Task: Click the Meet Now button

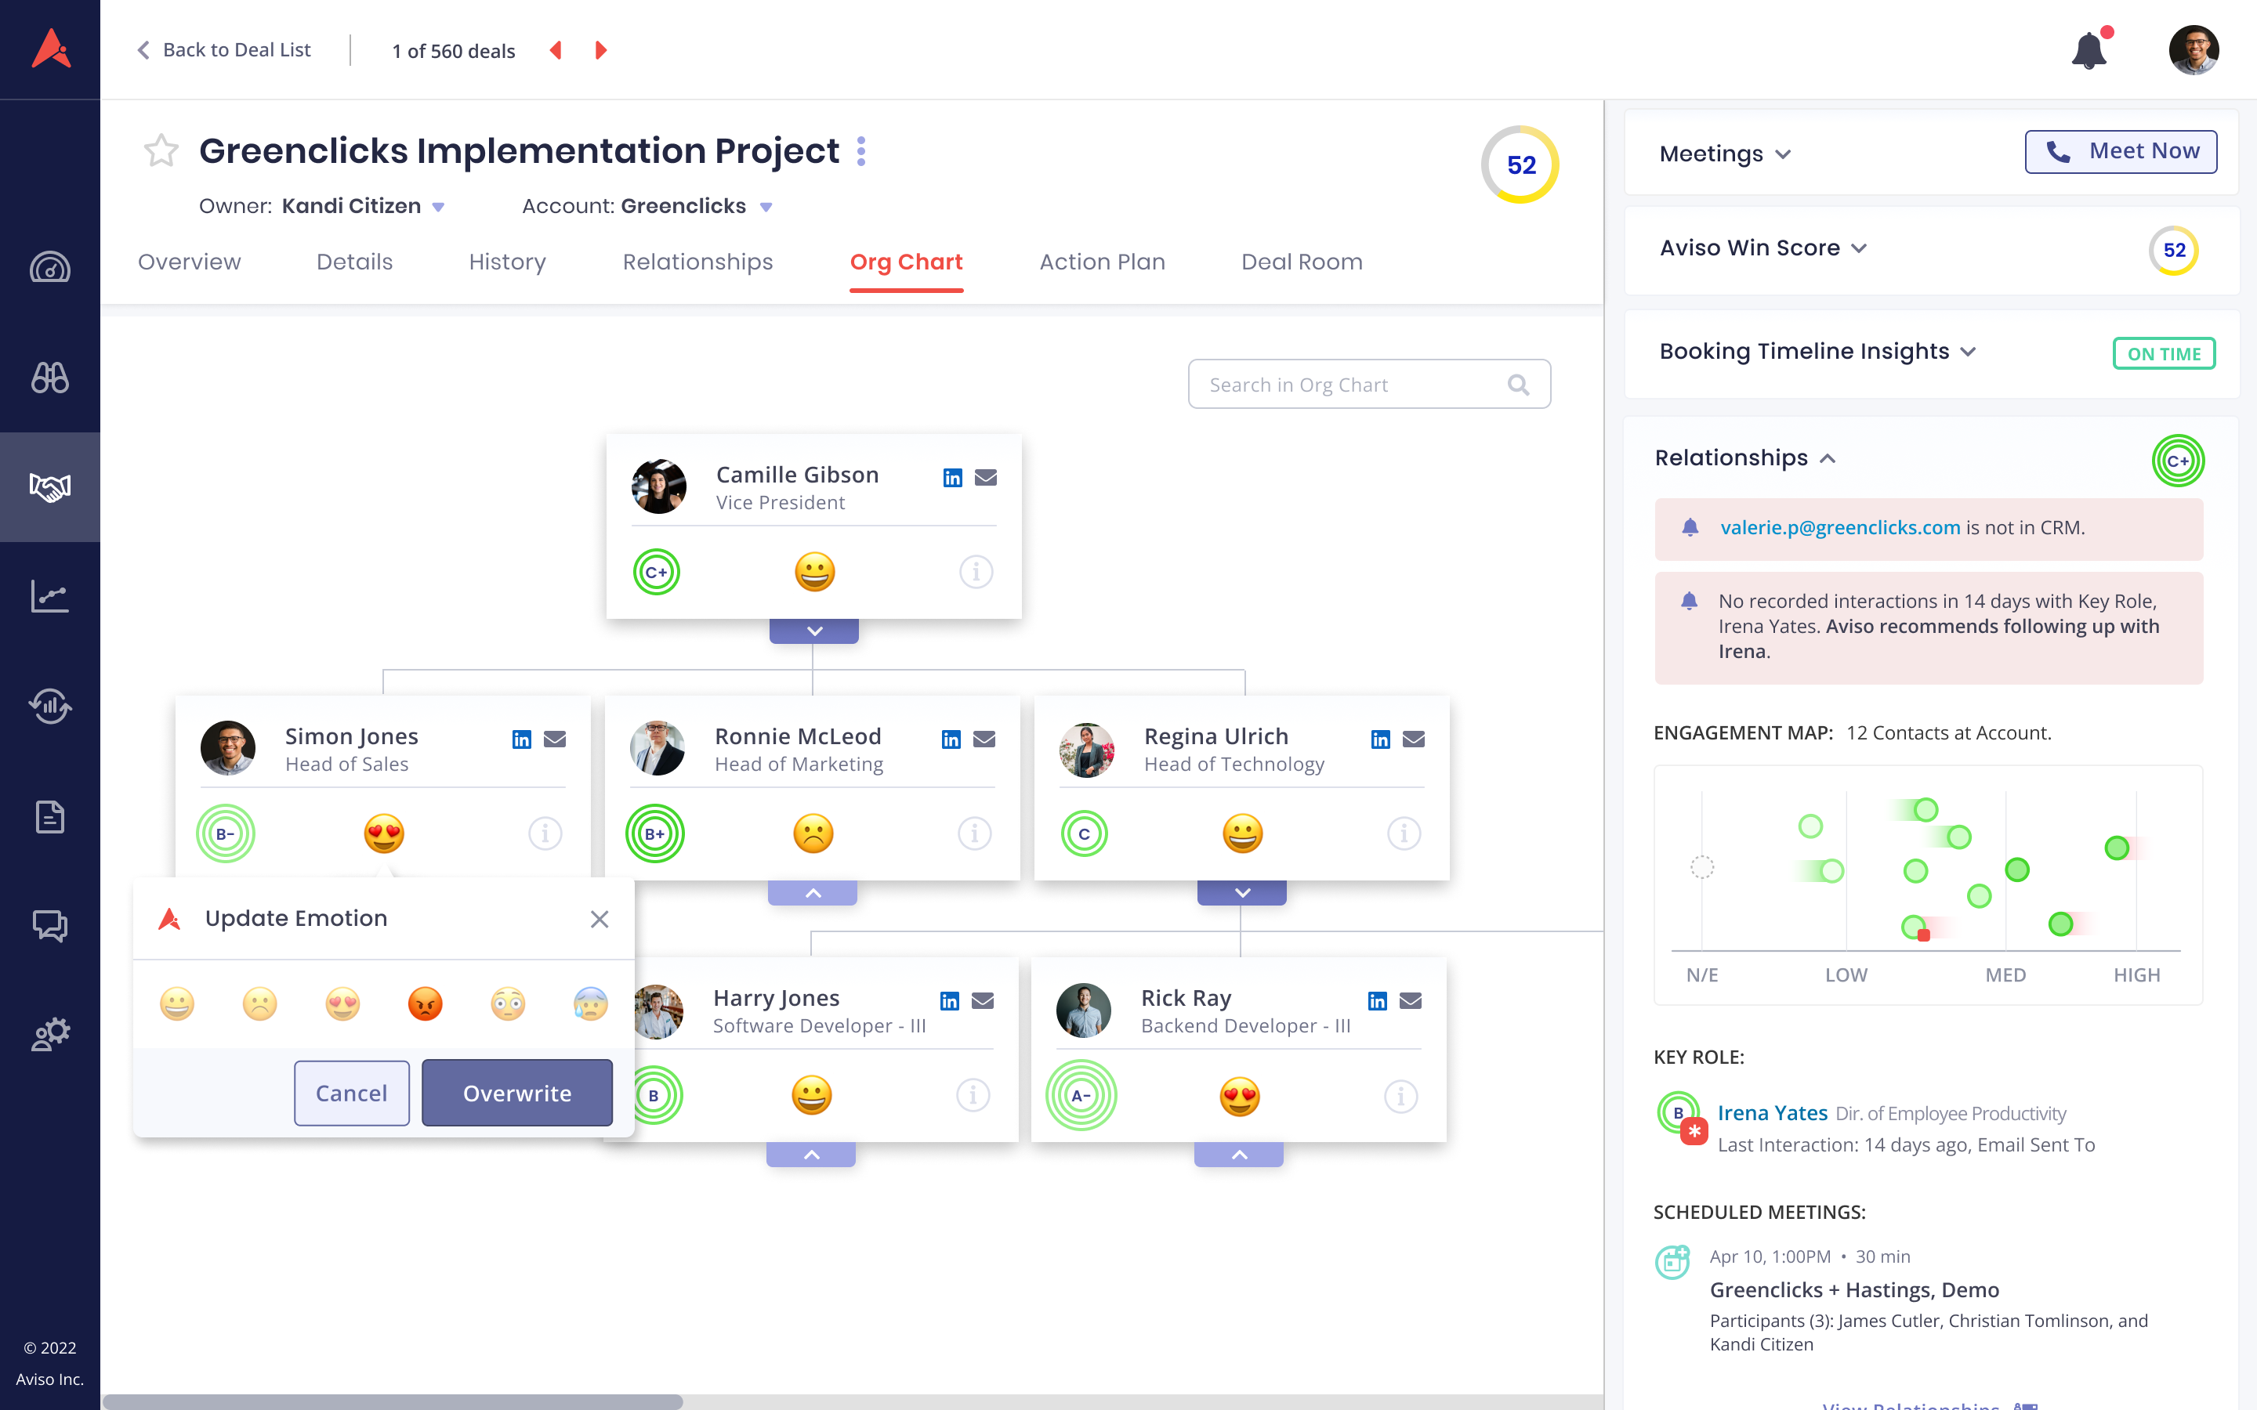Action: 2120,151
